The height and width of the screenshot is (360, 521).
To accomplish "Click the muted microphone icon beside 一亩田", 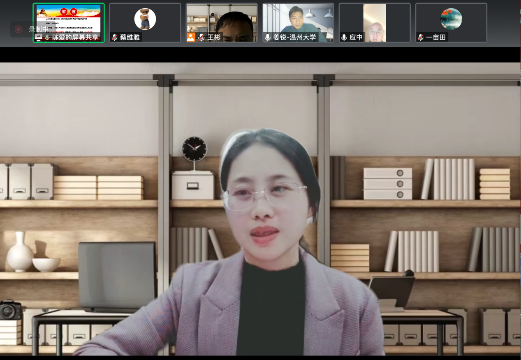I will 421,37.
